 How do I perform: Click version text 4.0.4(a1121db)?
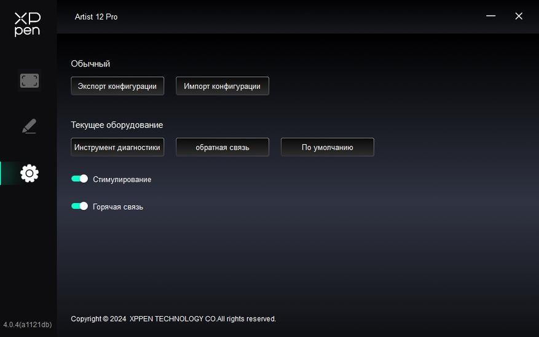(28, 325)
